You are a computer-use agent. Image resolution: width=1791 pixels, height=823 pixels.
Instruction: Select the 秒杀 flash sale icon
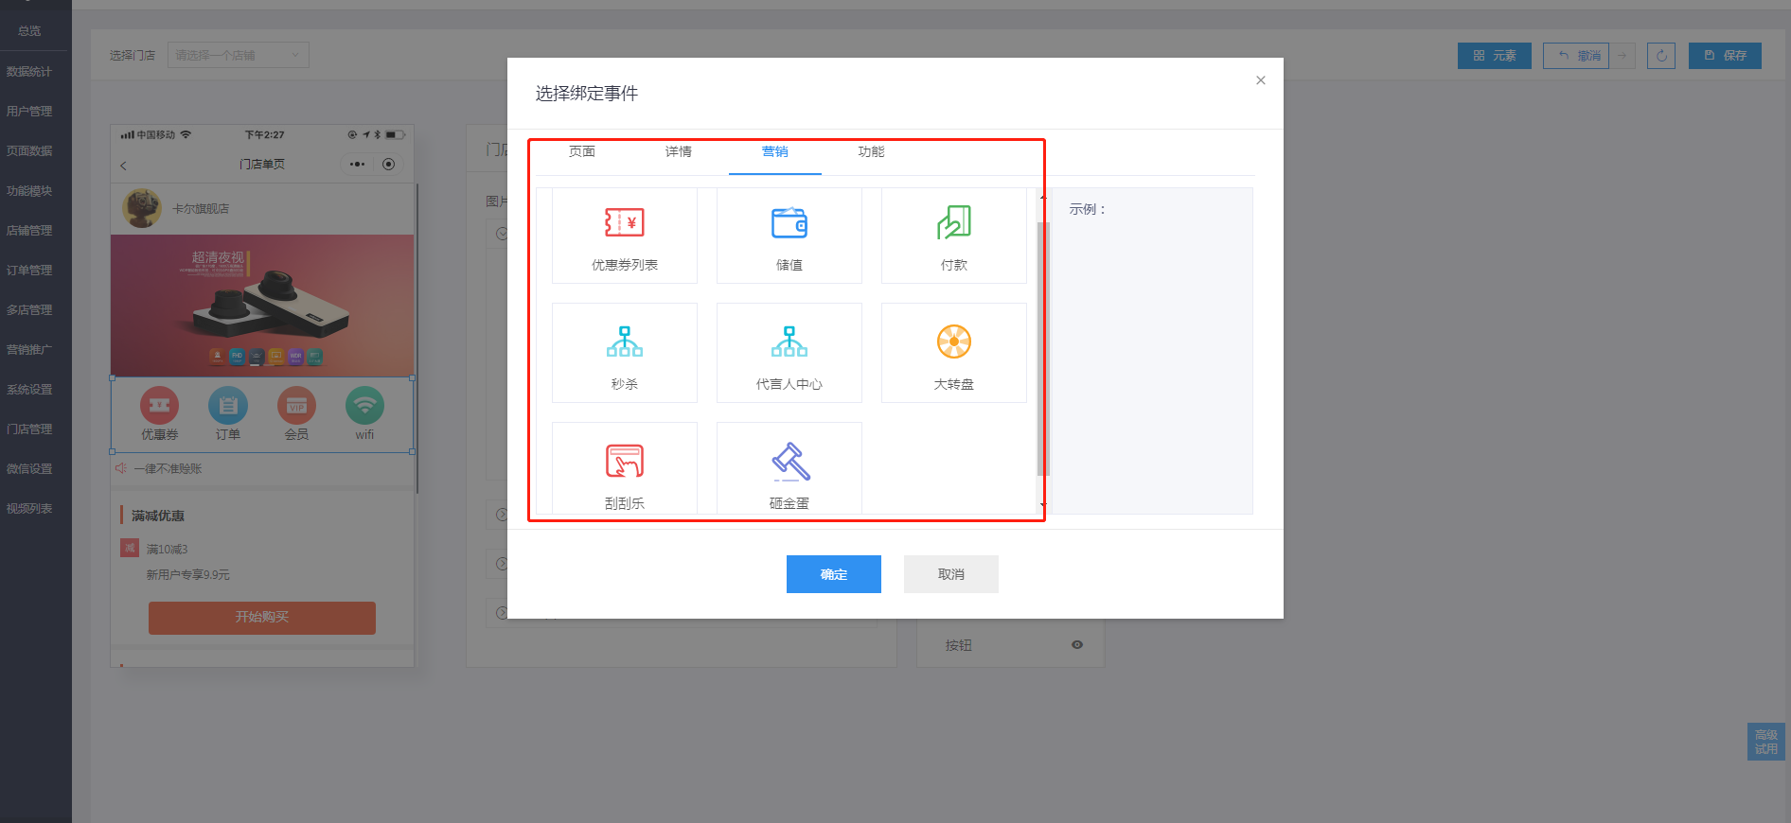coord(624,342)
